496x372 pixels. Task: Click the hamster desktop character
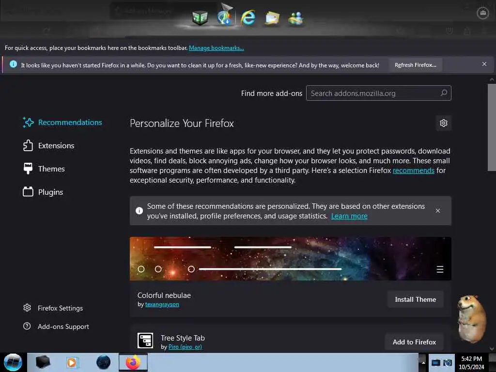click(x=471, y=319)
